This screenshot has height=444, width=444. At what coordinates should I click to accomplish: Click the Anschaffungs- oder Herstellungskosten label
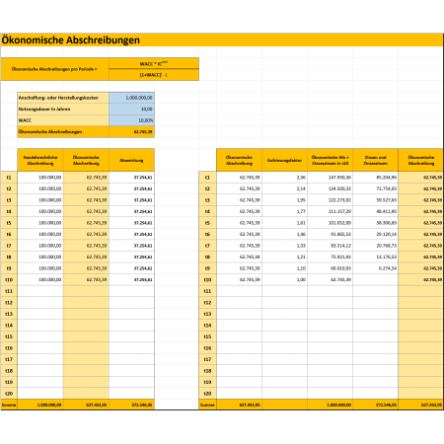pos(63,98)
